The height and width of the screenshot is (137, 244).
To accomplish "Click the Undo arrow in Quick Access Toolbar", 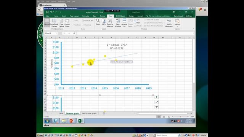I will (51, 12).
